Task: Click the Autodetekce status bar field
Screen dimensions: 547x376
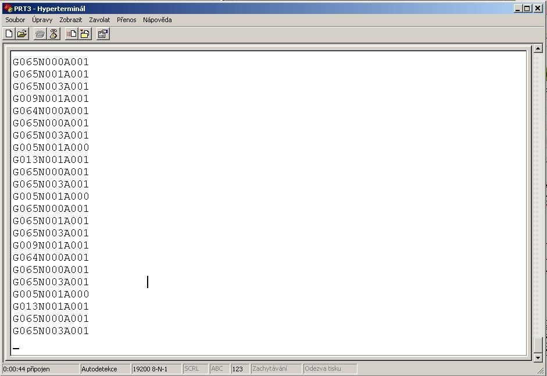Action: pos(105,369)
